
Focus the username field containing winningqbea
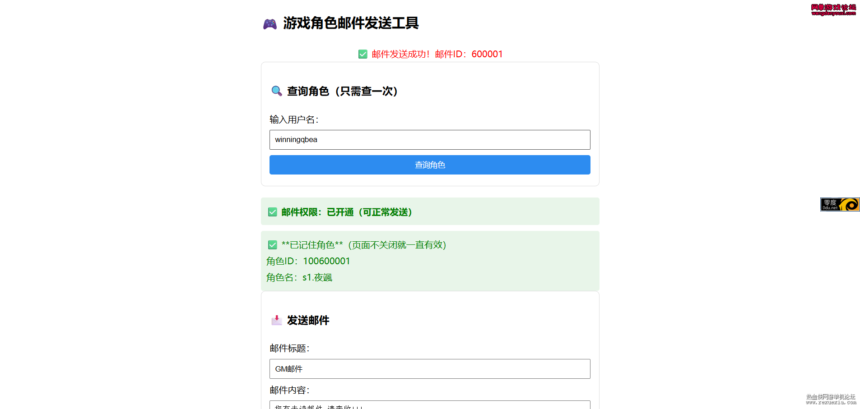point(430,140)
